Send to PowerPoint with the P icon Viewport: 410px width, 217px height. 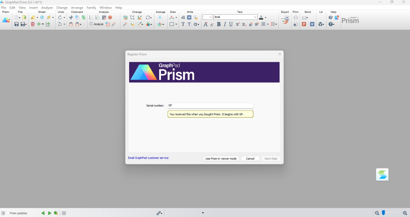coord(304,24)
